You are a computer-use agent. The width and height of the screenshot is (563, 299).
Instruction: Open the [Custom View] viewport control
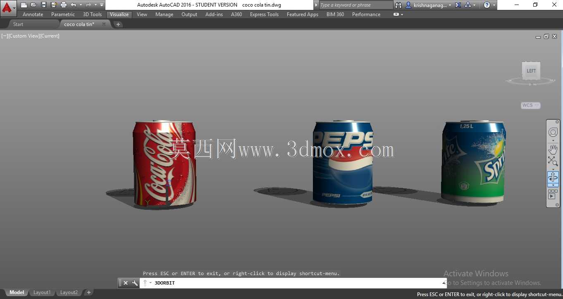(x=24, y=36)
